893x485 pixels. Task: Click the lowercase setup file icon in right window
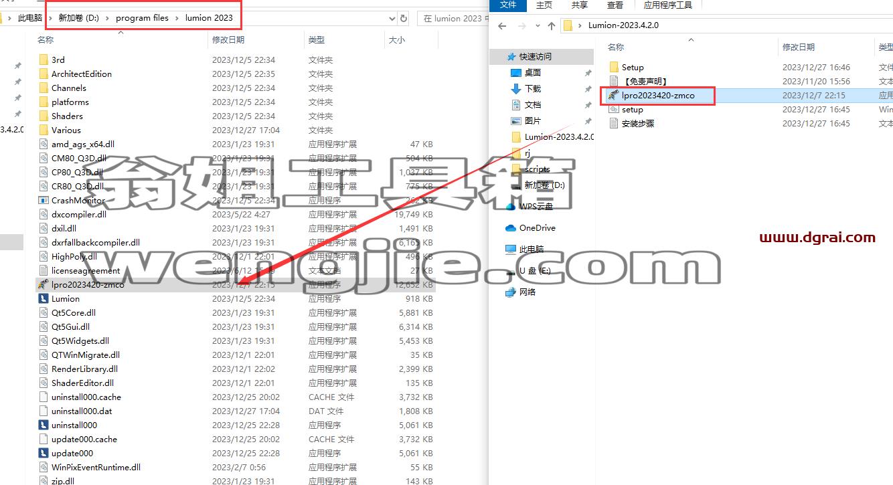click(x=615, y=109)
